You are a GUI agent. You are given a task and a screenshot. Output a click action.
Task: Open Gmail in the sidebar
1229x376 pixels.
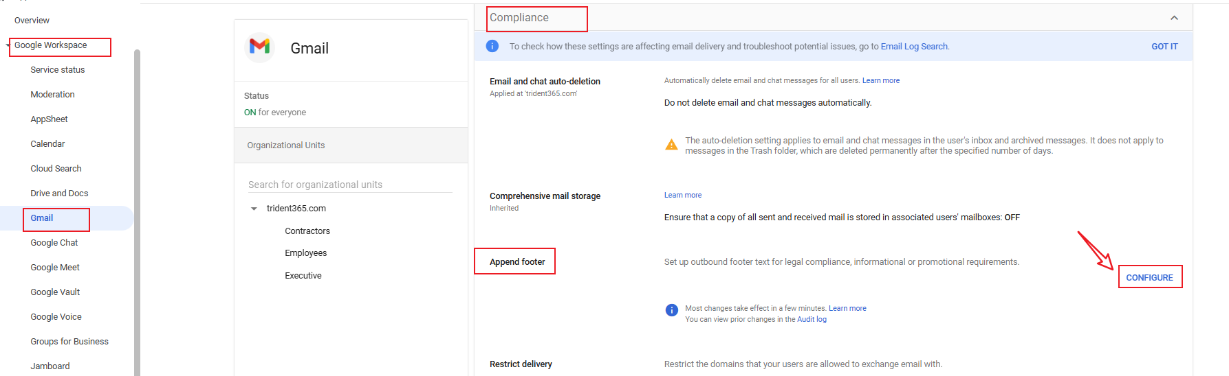(x=42, y=218)
